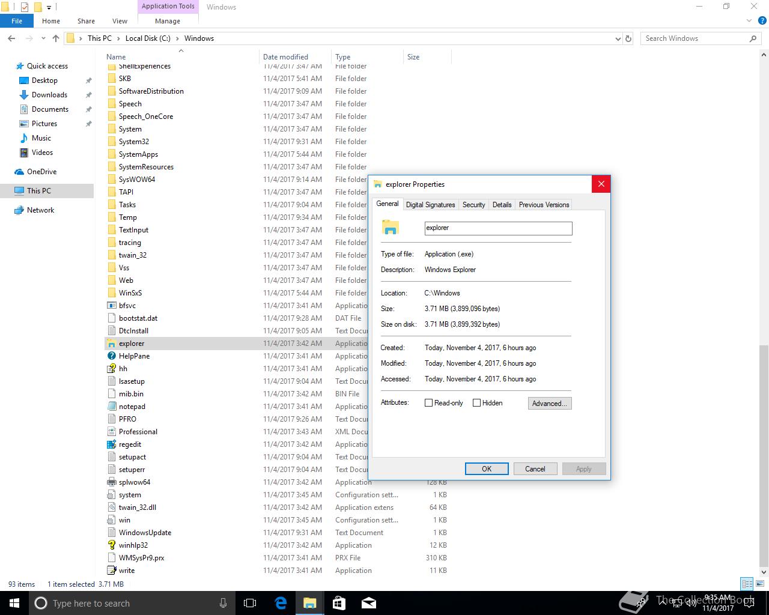Switch to details view layout icon
The width and height of the screenshot is (769, 615).
click(x=747, y=584)
